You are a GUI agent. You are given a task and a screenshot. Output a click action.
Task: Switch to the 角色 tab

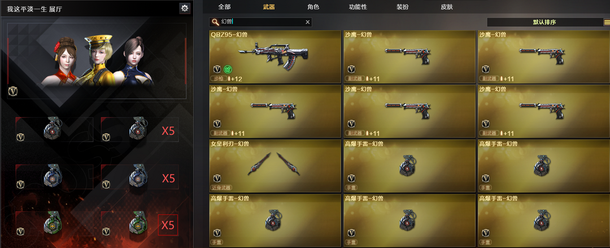pyautogui.click(x=313, y=7)
